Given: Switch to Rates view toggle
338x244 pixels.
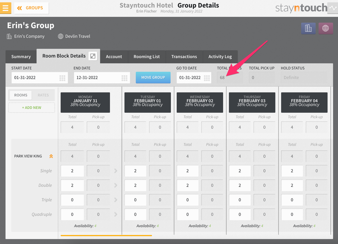Looking at the screenshot, I should coord(43,95).
